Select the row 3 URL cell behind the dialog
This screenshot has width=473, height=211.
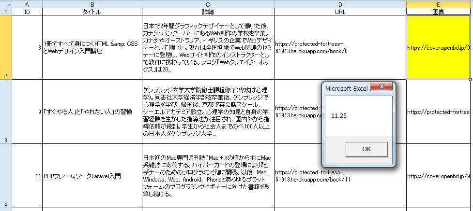[297, 112]
